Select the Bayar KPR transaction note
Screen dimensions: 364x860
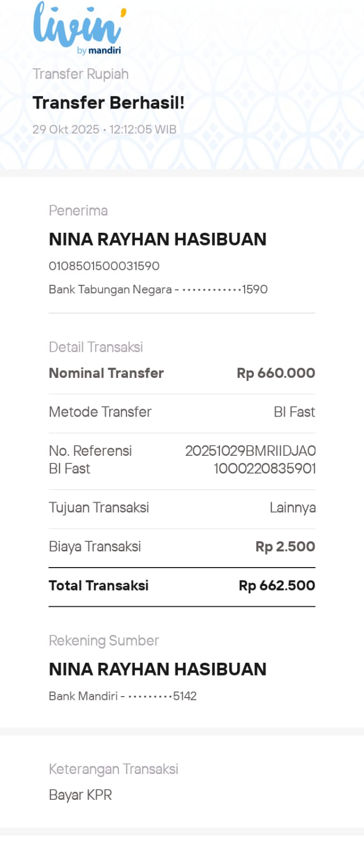click(81, 795)
